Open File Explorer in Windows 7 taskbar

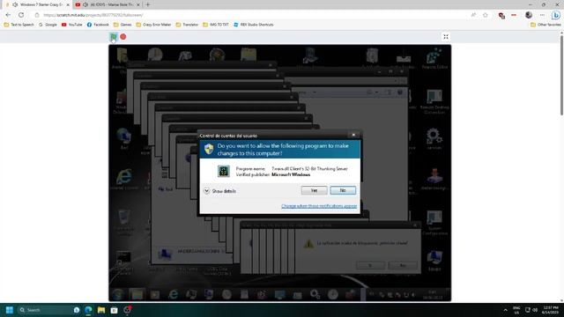[x=137, y=294]
